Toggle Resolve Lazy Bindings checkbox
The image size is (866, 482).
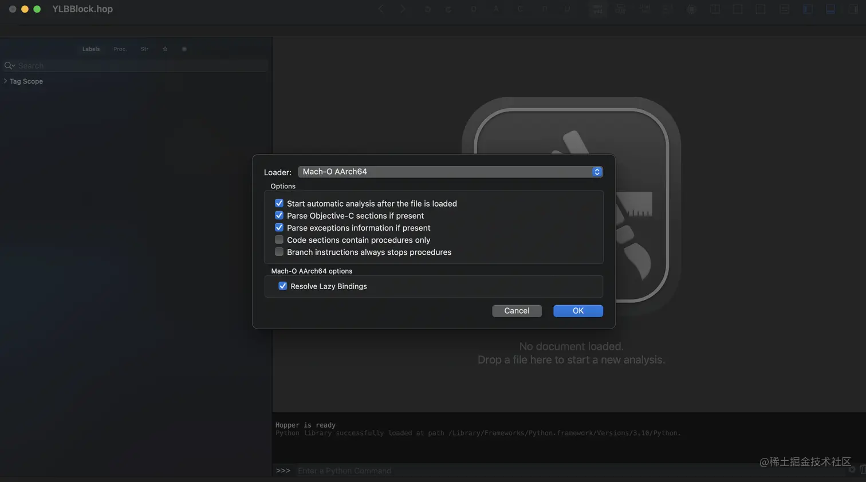click(x=282, y=286)
